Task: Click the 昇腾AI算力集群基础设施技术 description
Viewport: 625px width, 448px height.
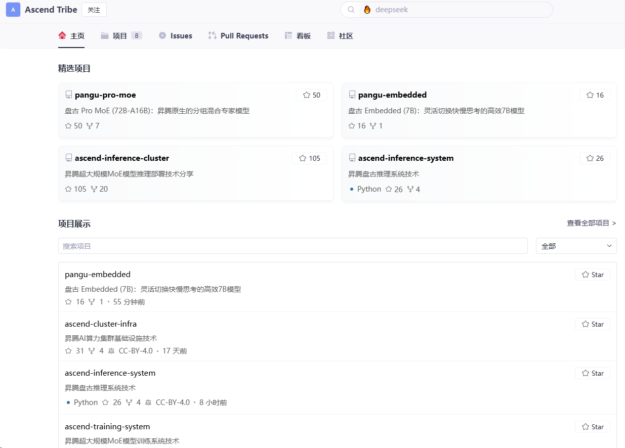Action: coord(111,338)
